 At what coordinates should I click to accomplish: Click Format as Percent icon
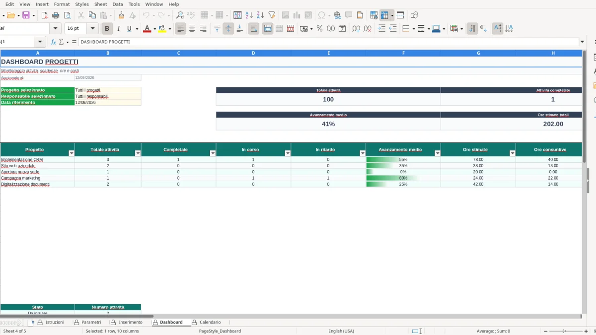pos(319,29)
